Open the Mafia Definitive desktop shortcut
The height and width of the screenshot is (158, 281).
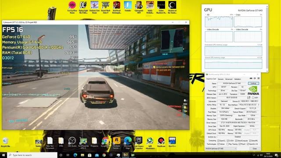[150, 7]
